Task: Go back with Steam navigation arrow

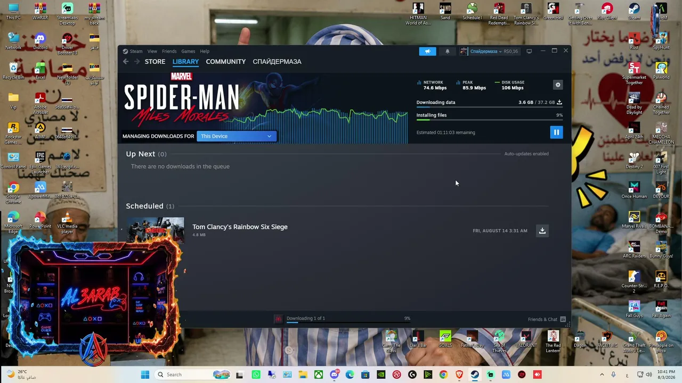Action: coord(126,62)
